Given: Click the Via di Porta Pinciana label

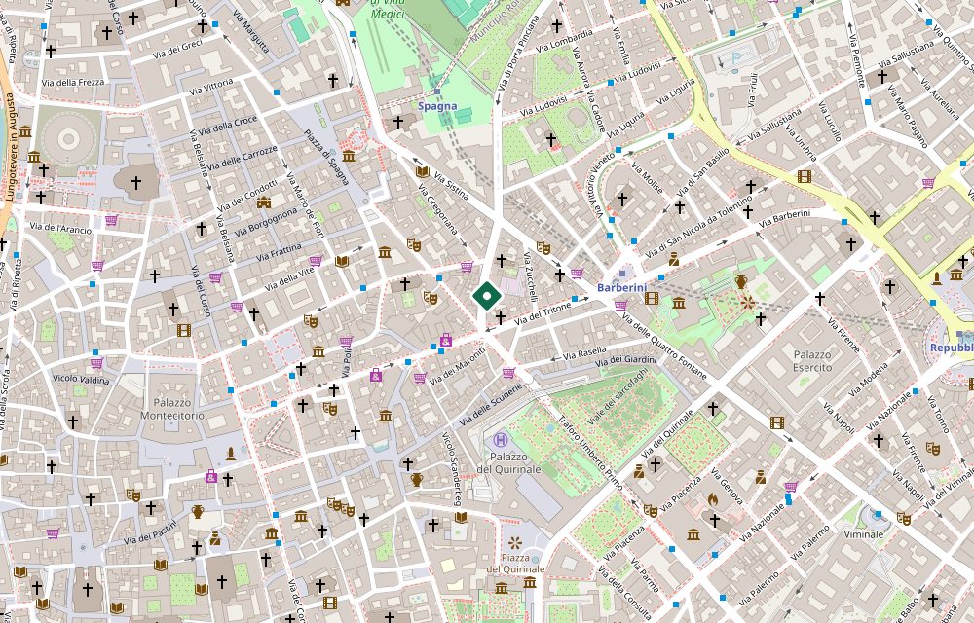Looking at the screenshot, I should coord(519,53).
